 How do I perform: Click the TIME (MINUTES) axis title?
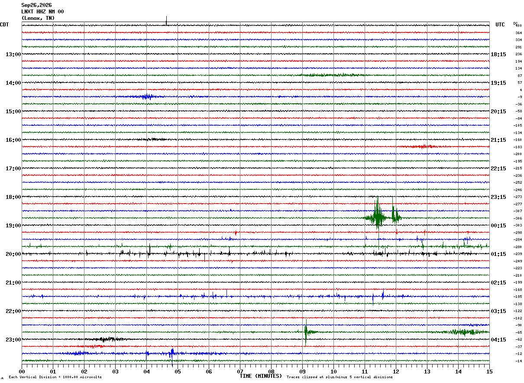261,376
